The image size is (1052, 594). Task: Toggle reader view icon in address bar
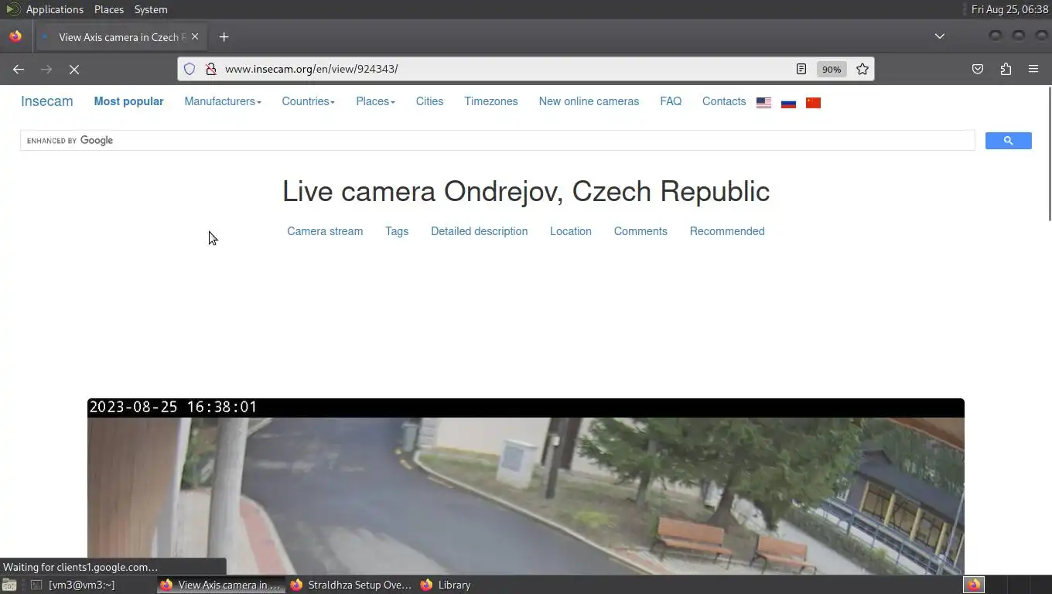point(801,69)
